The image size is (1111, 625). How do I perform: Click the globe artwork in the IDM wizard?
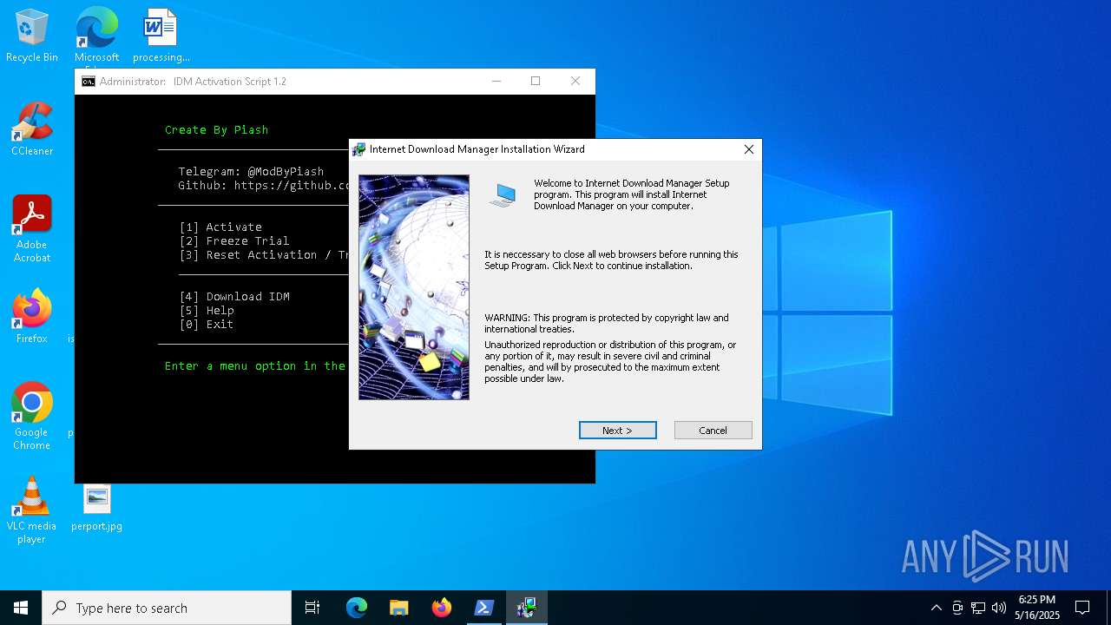(x=414, y=287)
